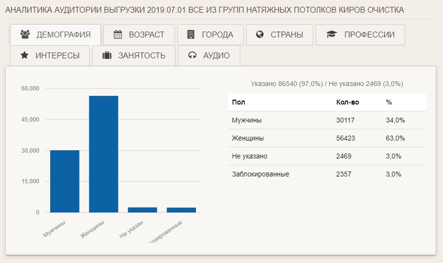This screenshot has height=263, width=443.
Task: Click the briefcase icon on Занятость tab
Action: (107, 55)
